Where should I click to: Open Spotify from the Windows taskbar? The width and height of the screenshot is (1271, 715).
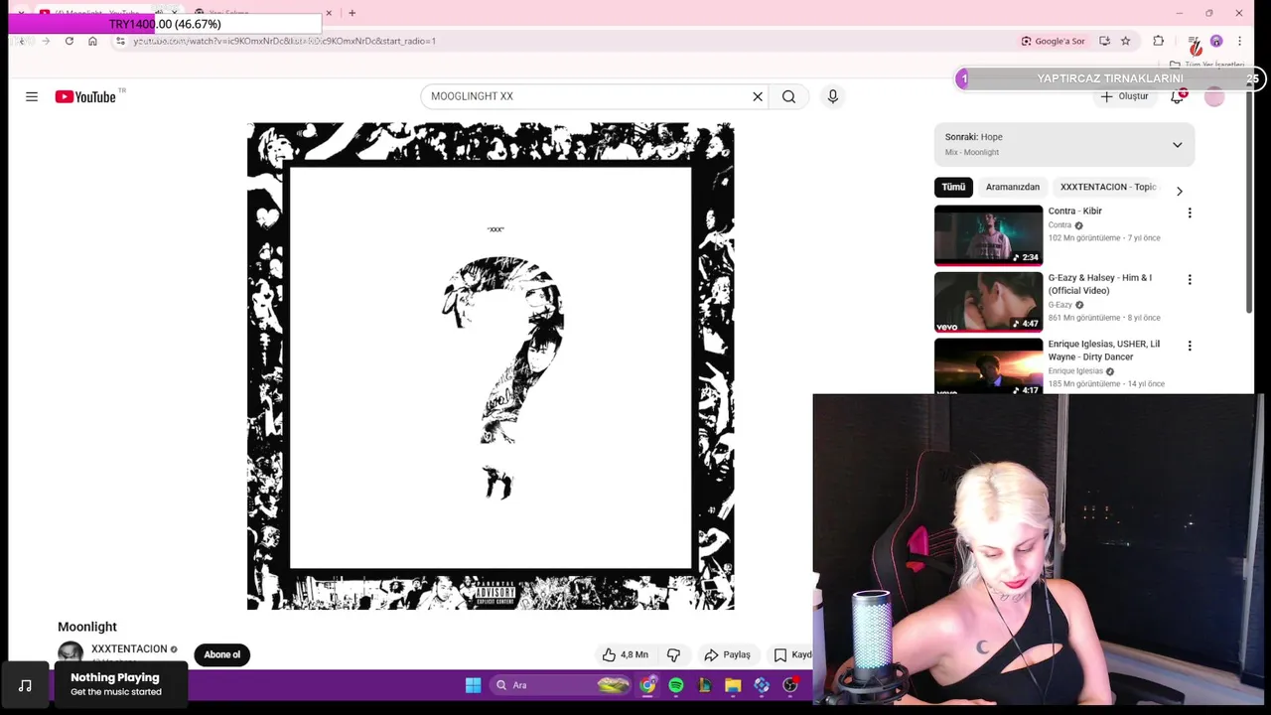[676, 685]
